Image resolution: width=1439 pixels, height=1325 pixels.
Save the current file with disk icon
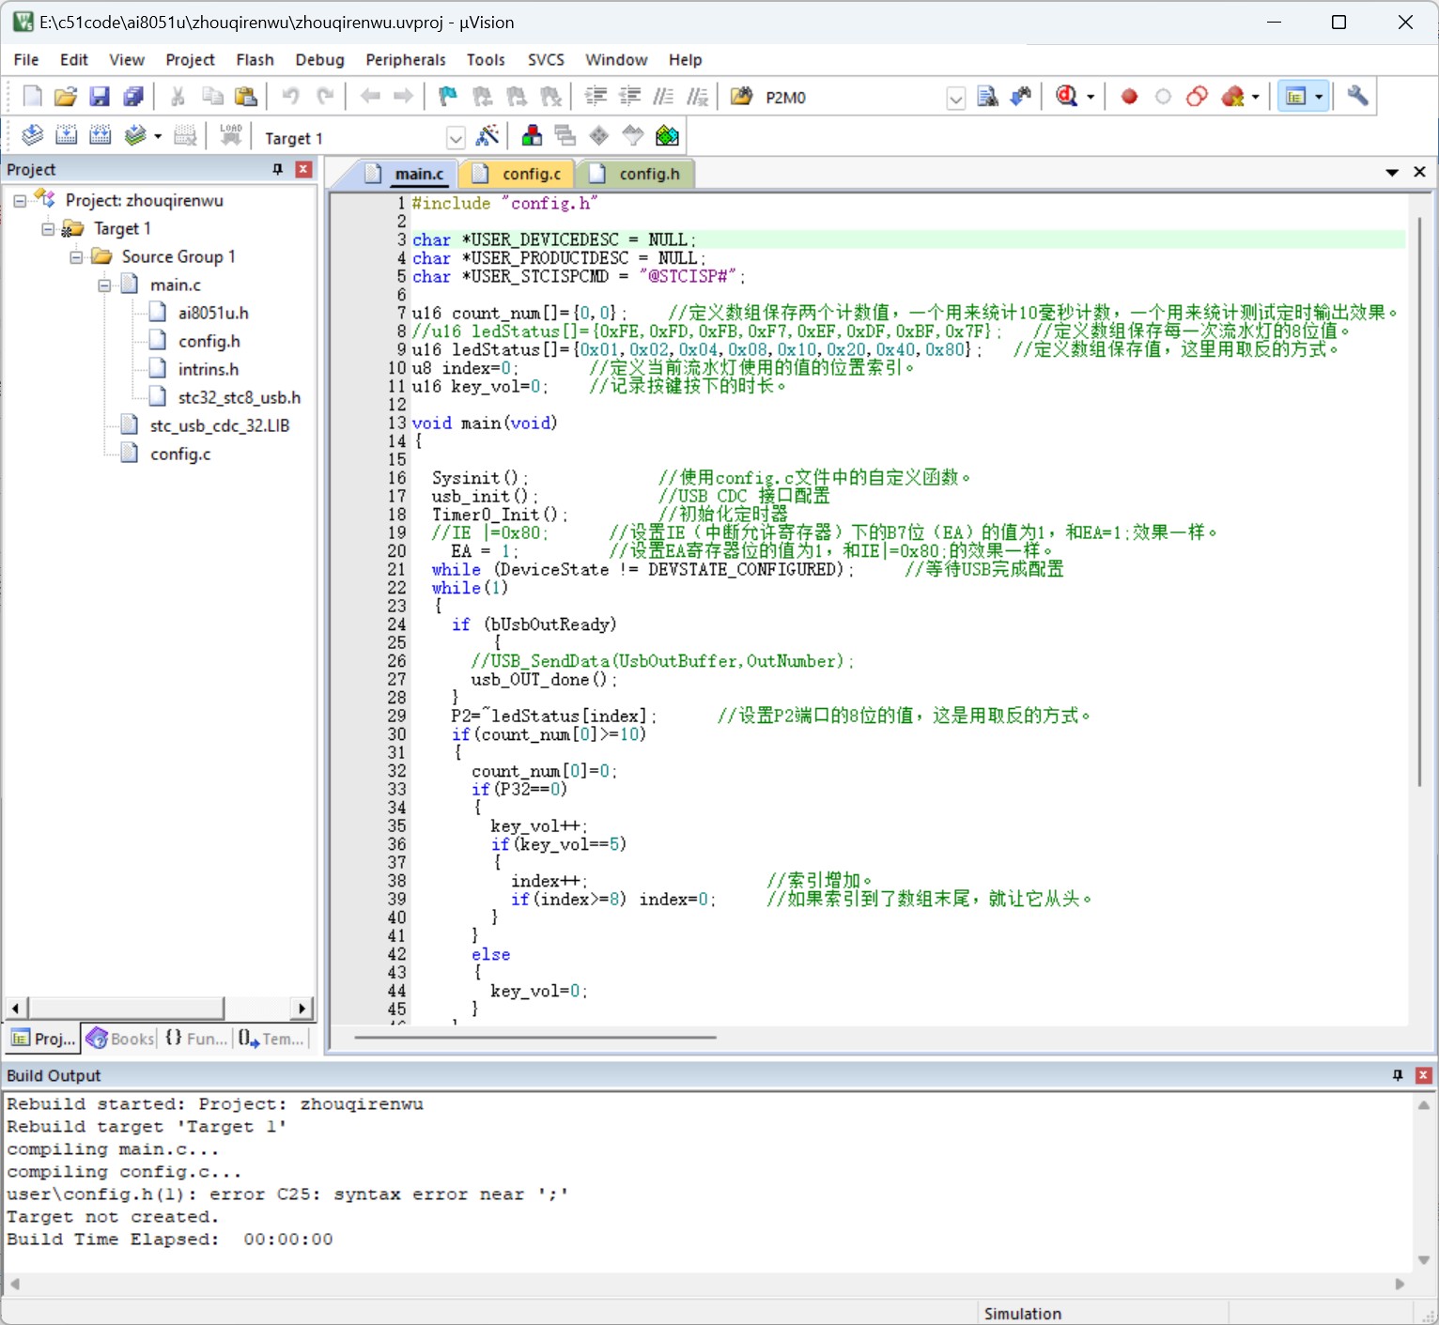(100, 96)
